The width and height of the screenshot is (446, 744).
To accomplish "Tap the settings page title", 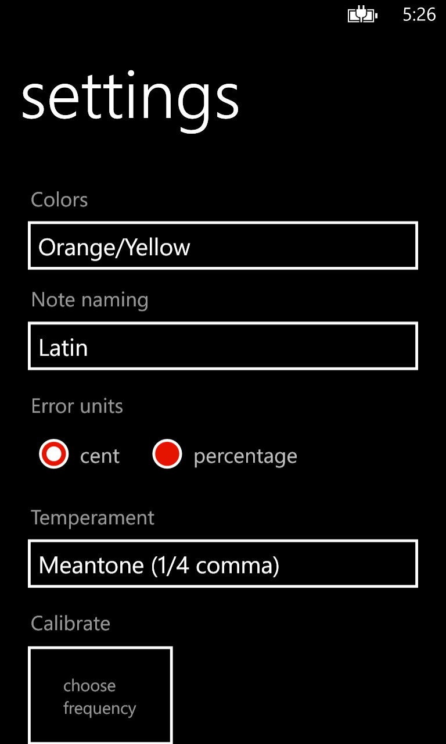I will tap(130, 98).
